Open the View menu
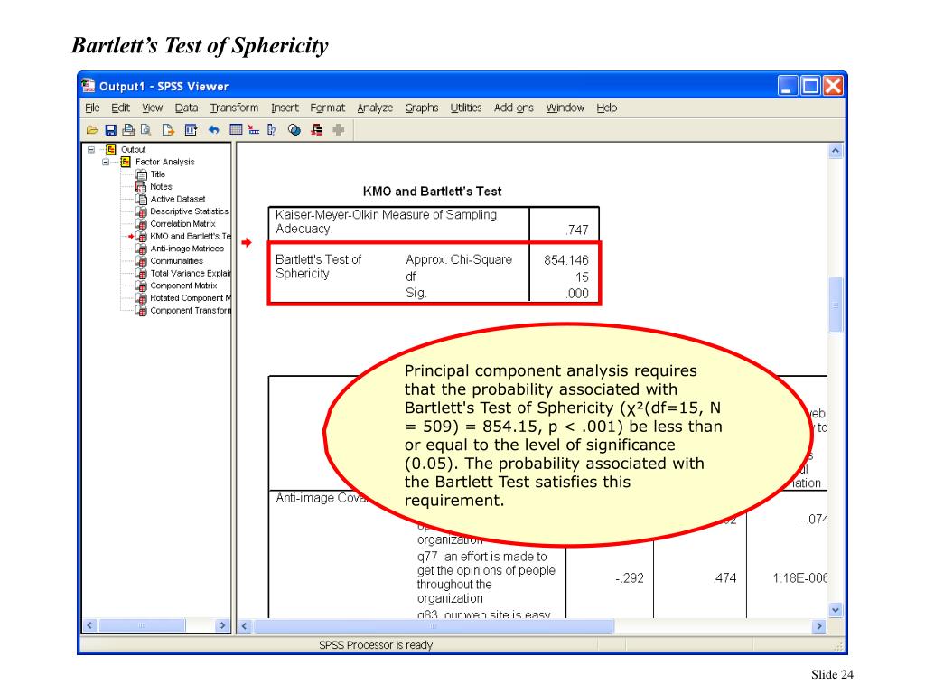 [152, 108]
